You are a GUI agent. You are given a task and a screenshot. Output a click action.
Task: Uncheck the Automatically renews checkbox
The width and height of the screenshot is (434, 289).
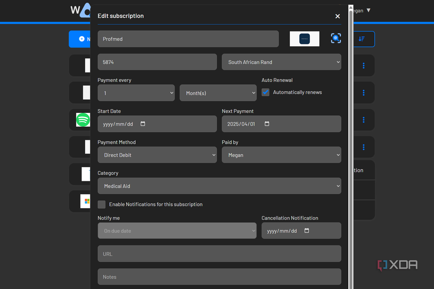266,92
